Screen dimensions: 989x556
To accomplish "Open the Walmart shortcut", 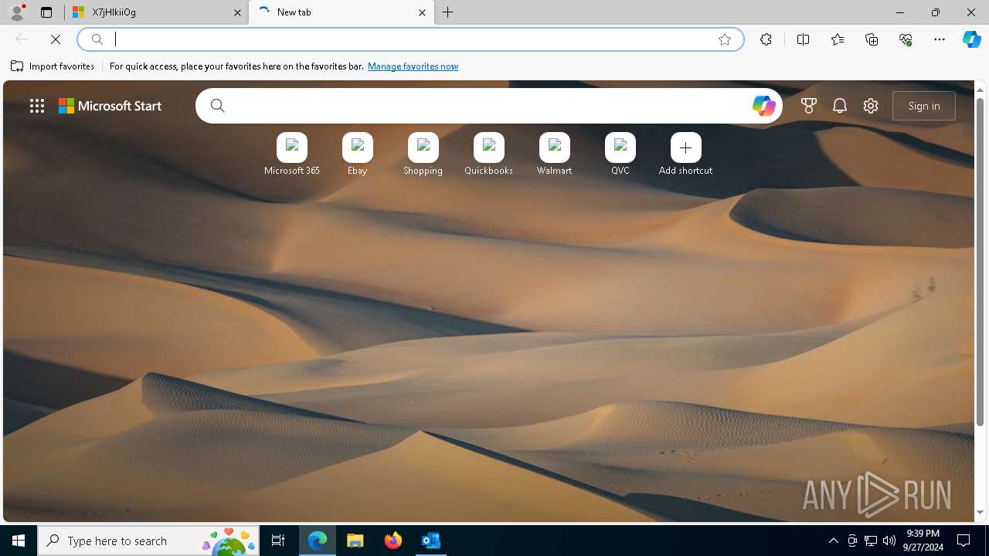I will [555, 154].
